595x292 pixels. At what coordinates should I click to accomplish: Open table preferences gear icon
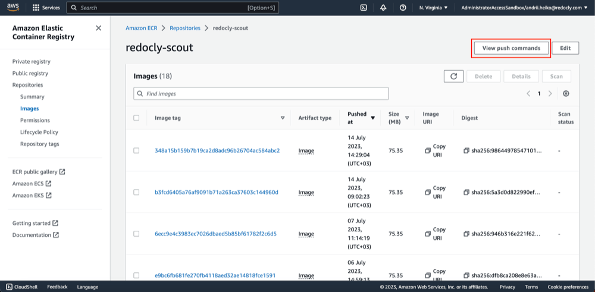click(566, 94)
